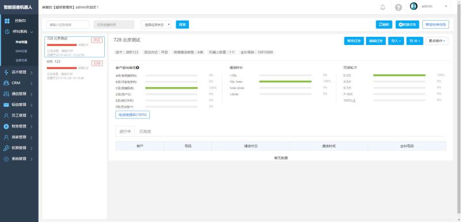The width and height of the screenshot is (461, 222).
Task: Click the 主叫号码 table column header
Action: click(407, 146)
